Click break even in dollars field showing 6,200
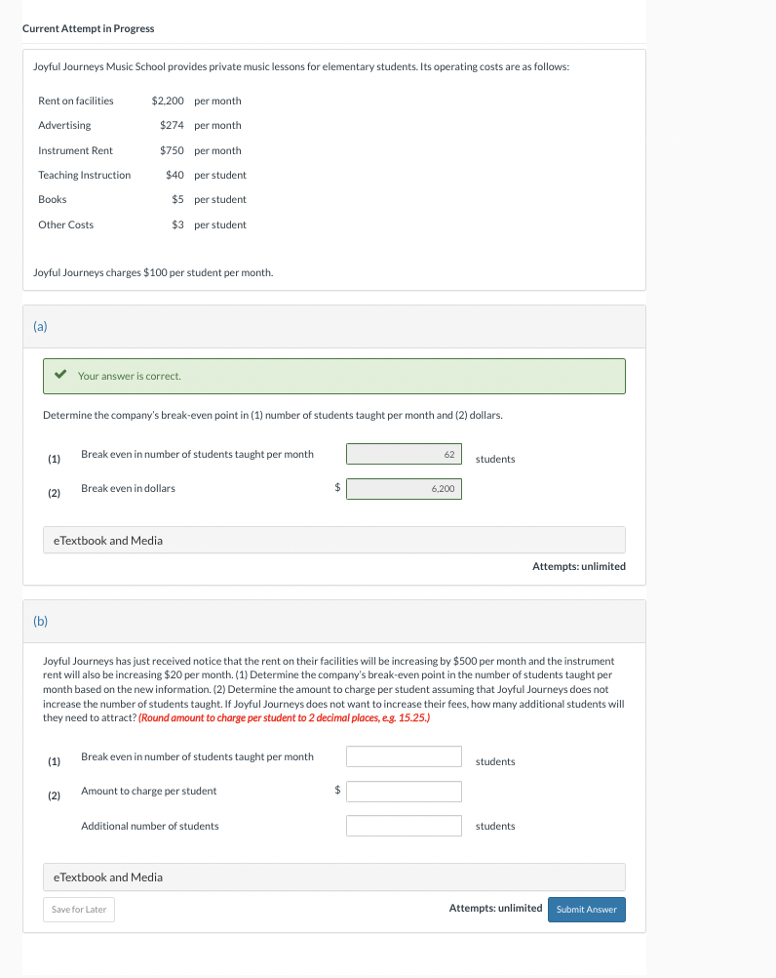Image resolution: width=776 pixels, height=978 pixels. coord(404,488)
